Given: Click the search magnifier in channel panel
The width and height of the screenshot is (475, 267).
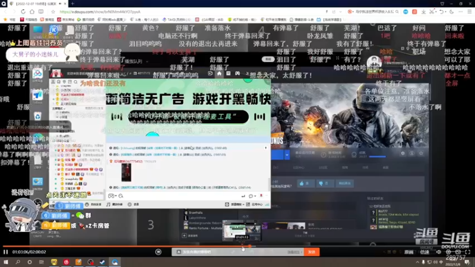Looking at the screenshot, I should tap(75, 82).
